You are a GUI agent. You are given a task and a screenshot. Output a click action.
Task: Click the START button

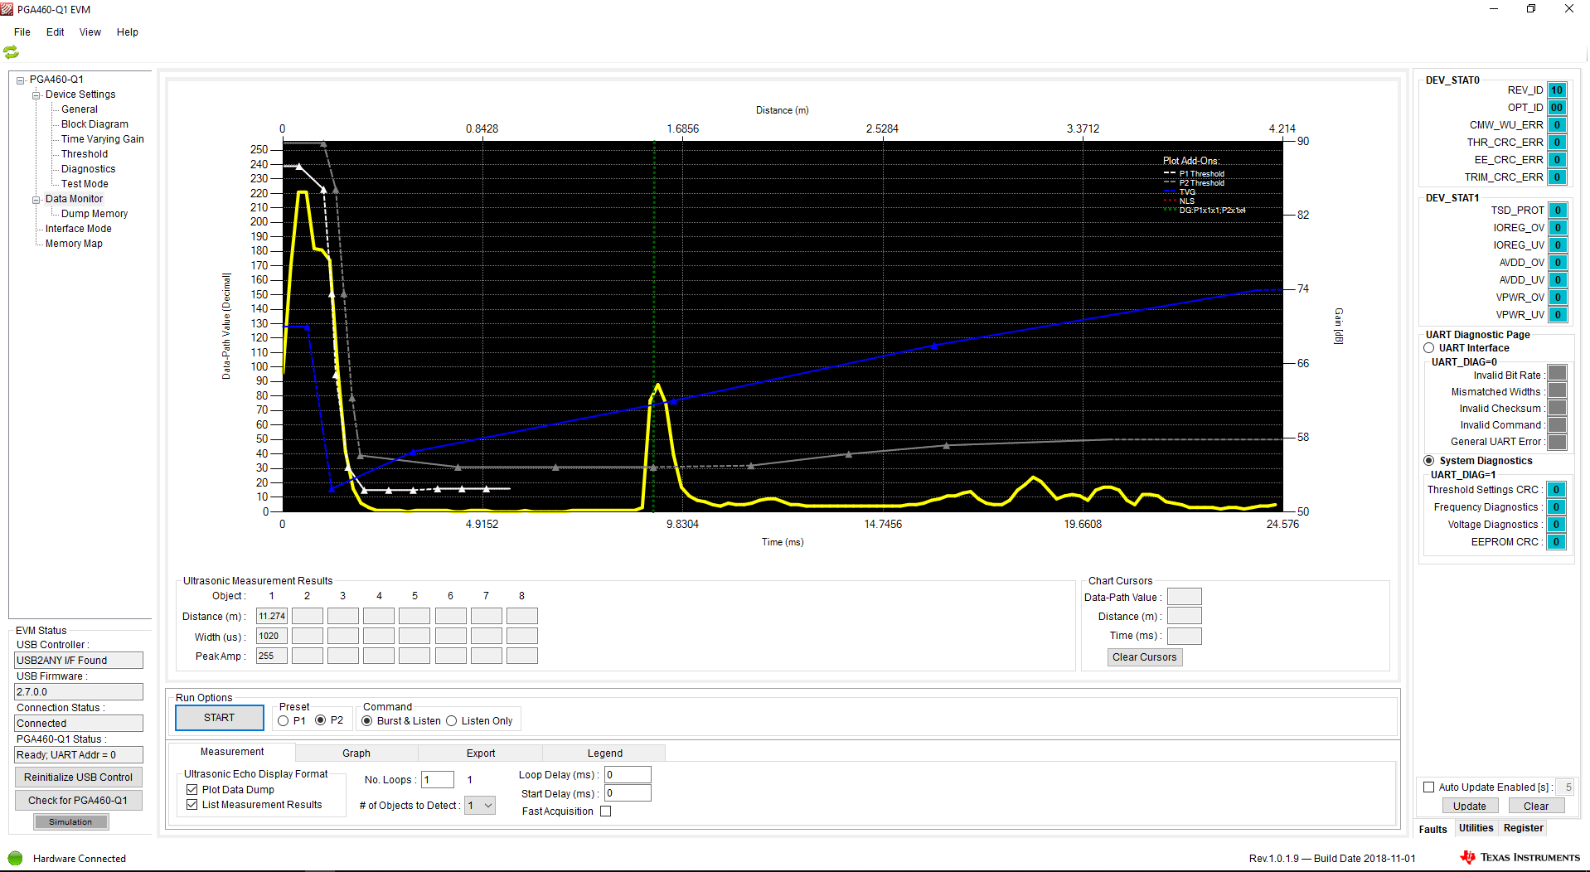(219, 718)
